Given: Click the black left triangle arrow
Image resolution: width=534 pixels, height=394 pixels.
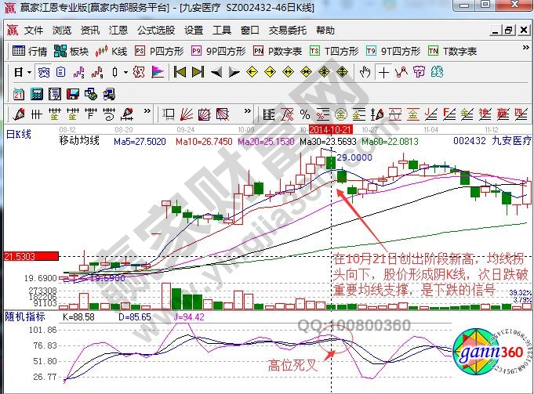Looking at the screenshot, I should tap(216, 73).
